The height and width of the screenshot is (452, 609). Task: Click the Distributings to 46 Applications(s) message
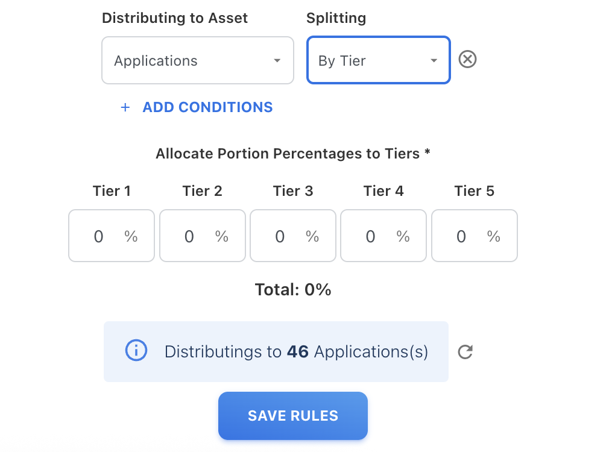(x=296, y=352)
